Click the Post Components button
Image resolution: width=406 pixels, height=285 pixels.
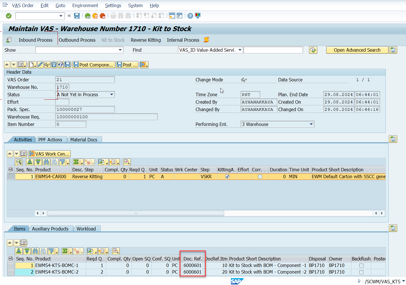pos(94,65)
